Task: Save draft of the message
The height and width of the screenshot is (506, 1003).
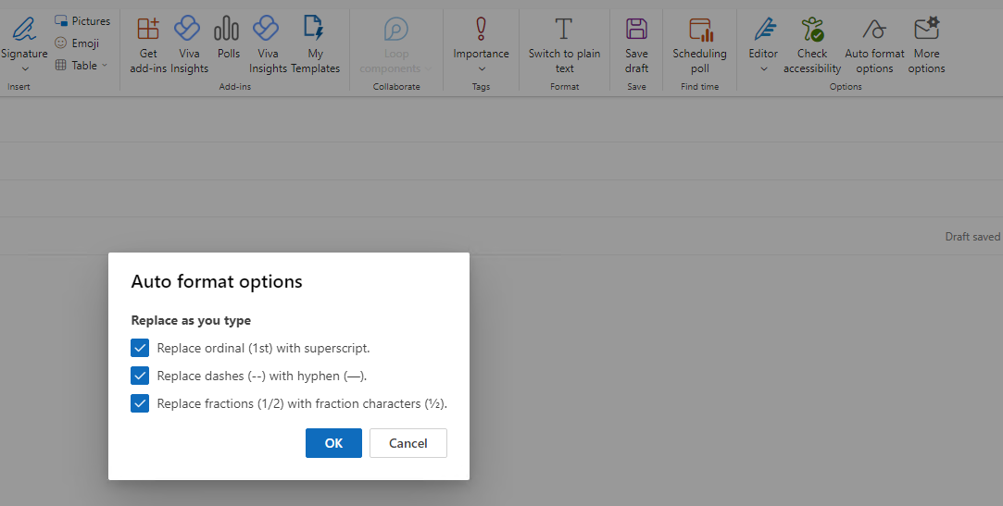Action: (x=636, y=44)
